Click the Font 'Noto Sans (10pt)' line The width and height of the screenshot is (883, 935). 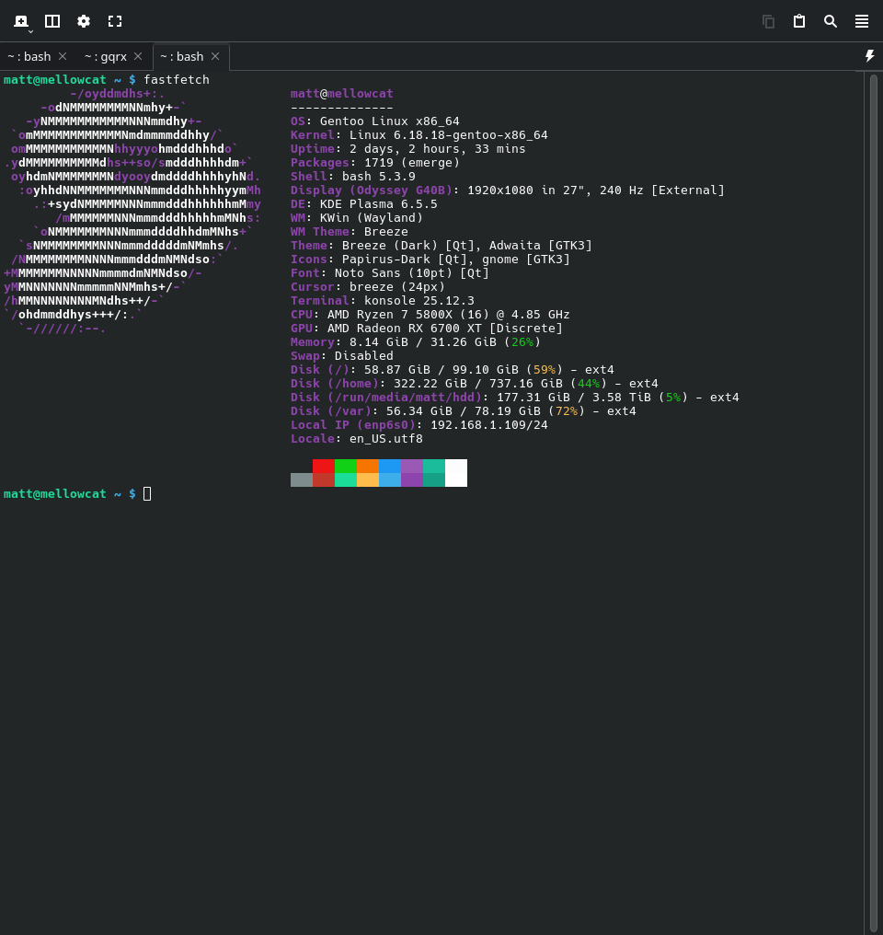[390, 272]
